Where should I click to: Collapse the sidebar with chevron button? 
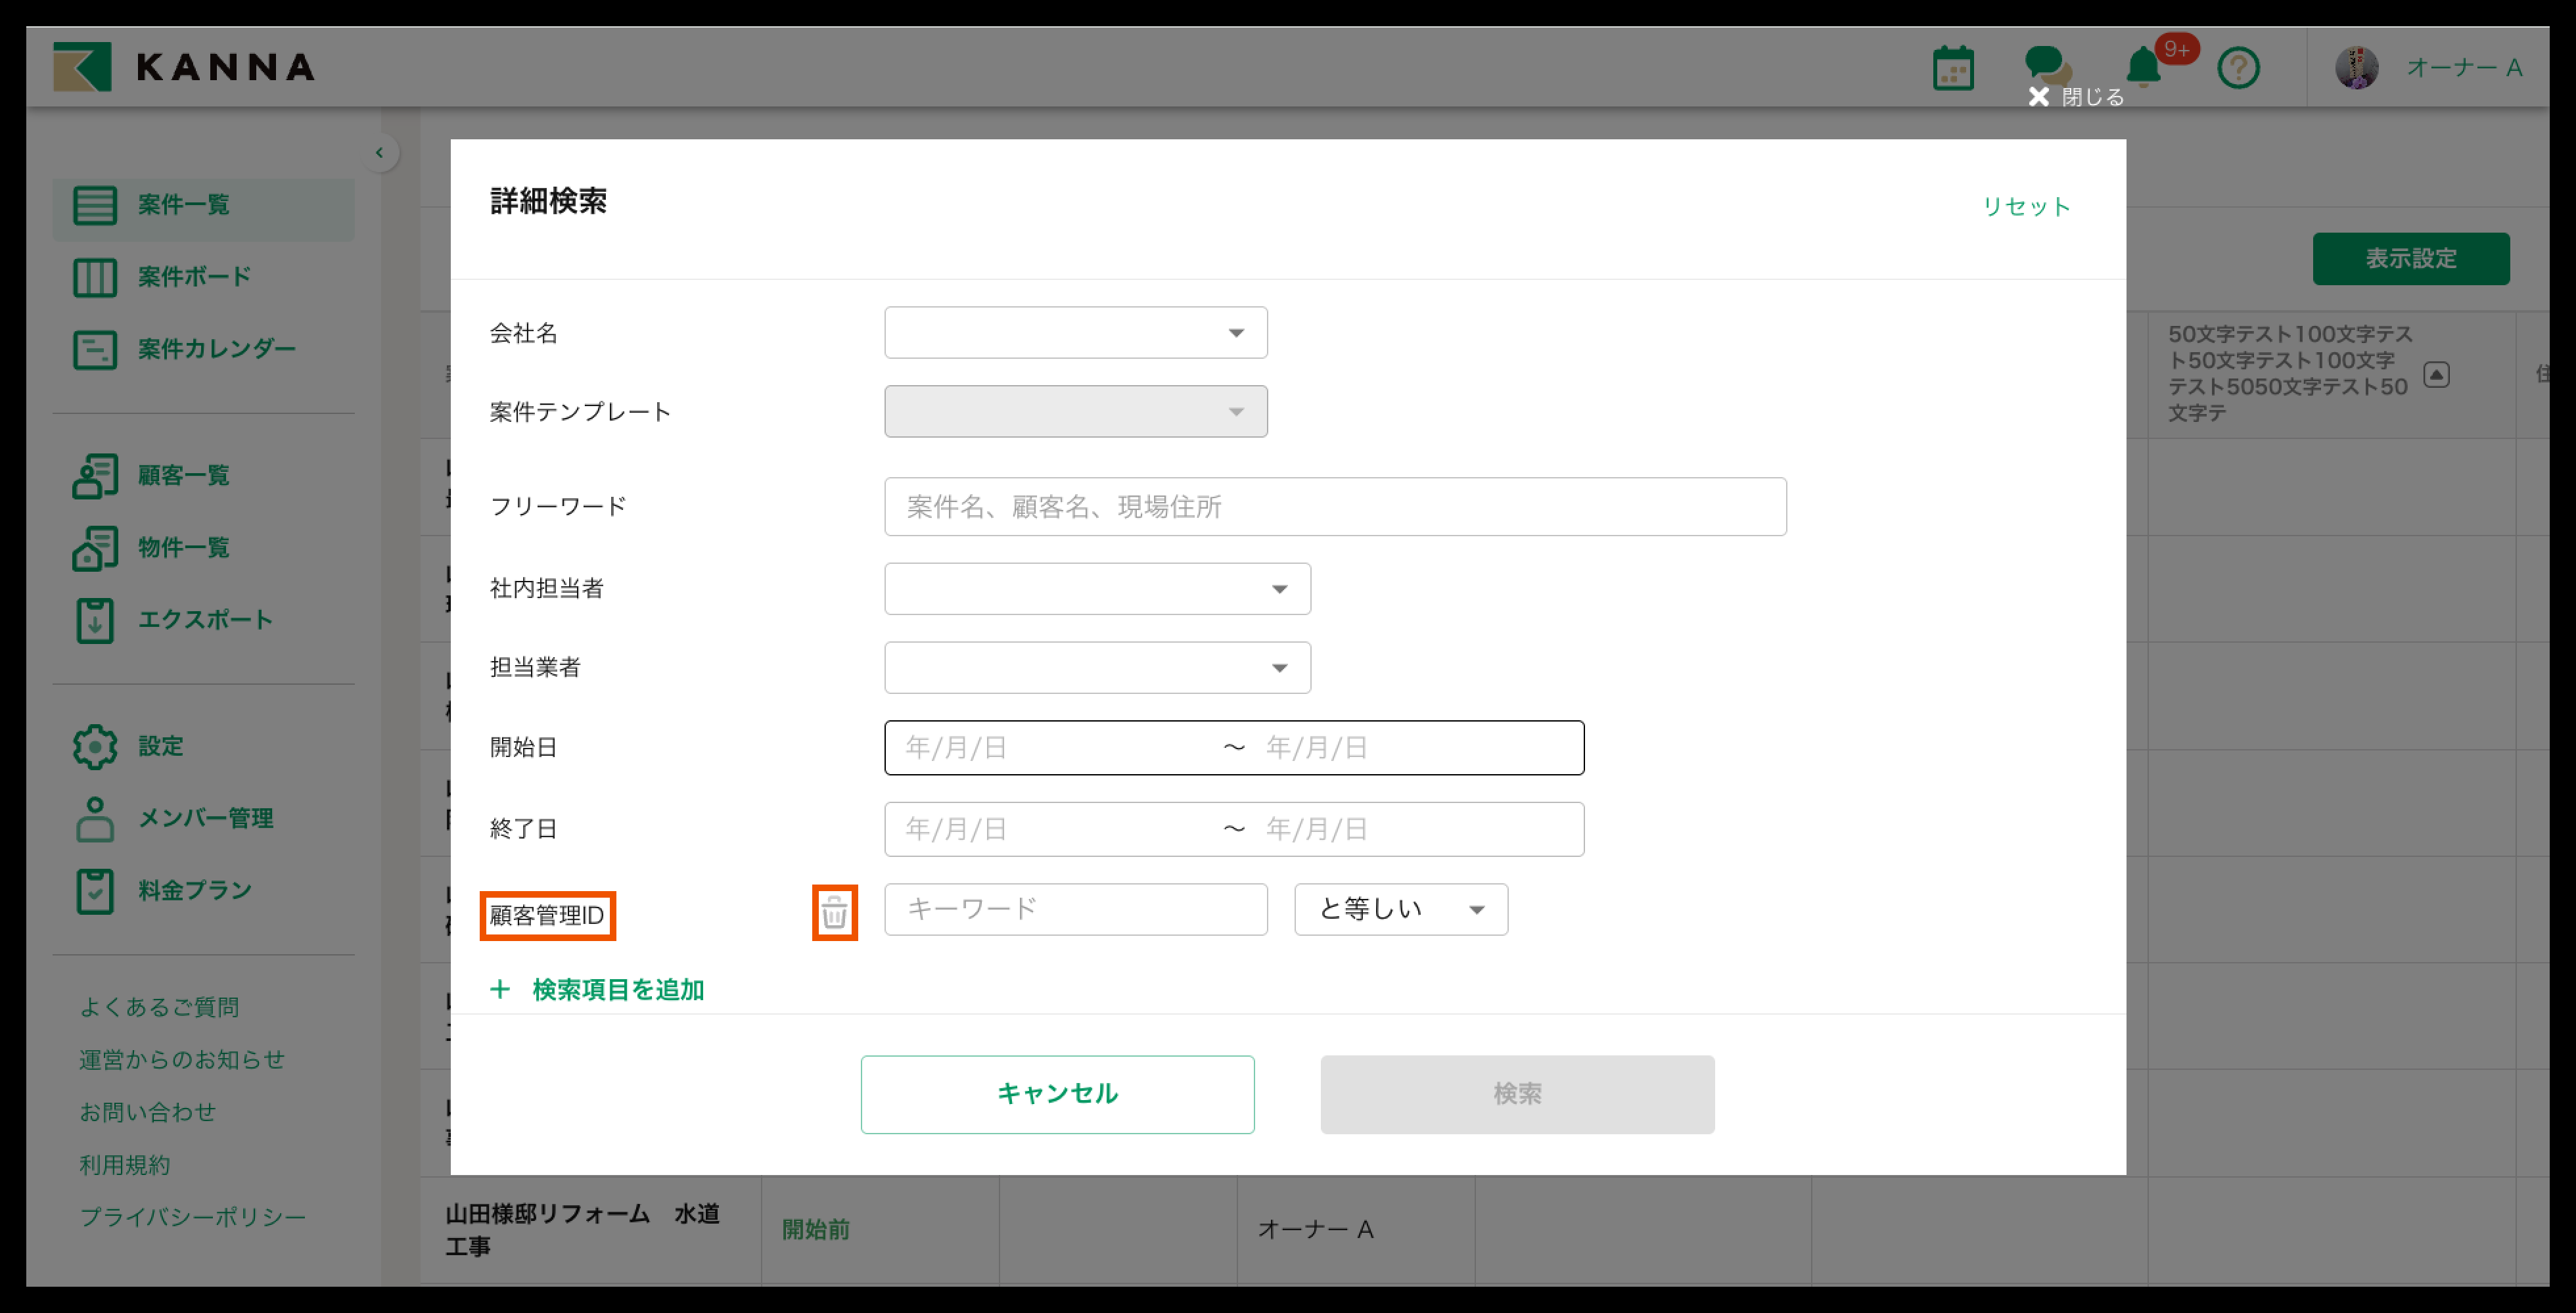(379, 153)
